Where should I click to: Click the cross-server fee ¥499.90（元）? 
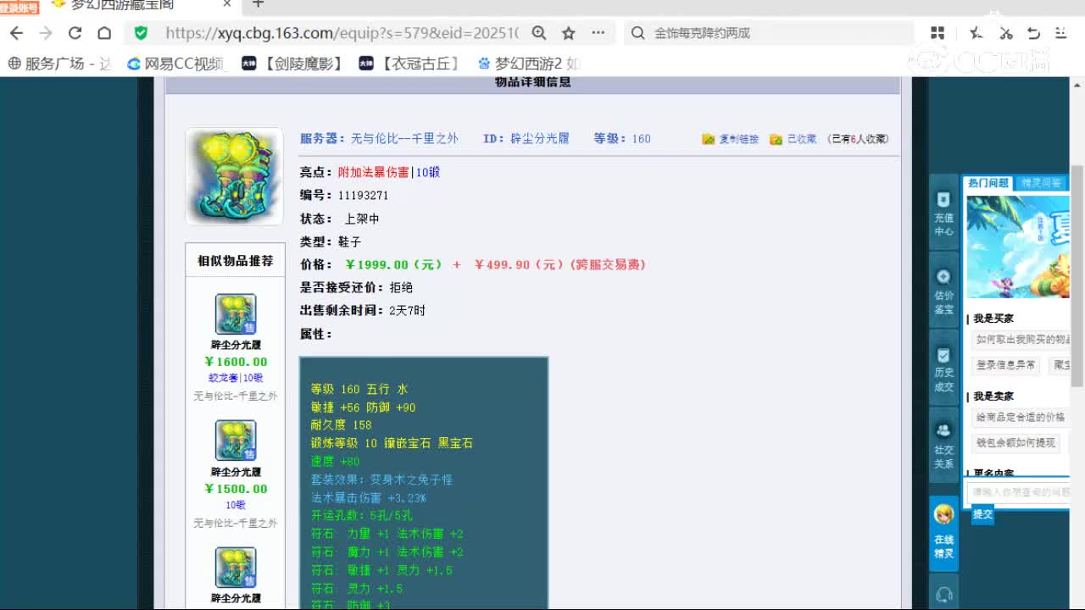click(x=519, y=264)
